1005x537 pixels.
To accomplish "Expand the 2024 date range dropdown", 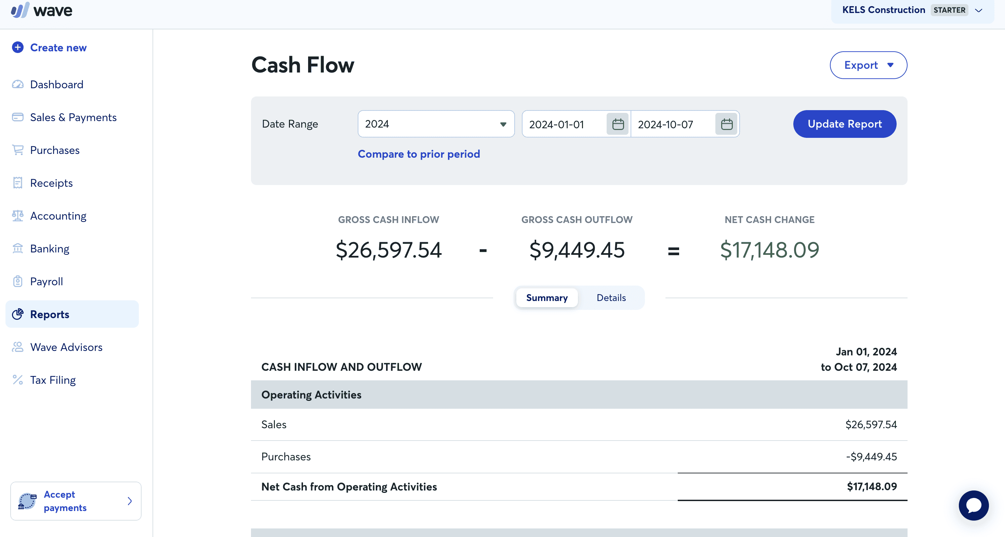I will [436, 124].
